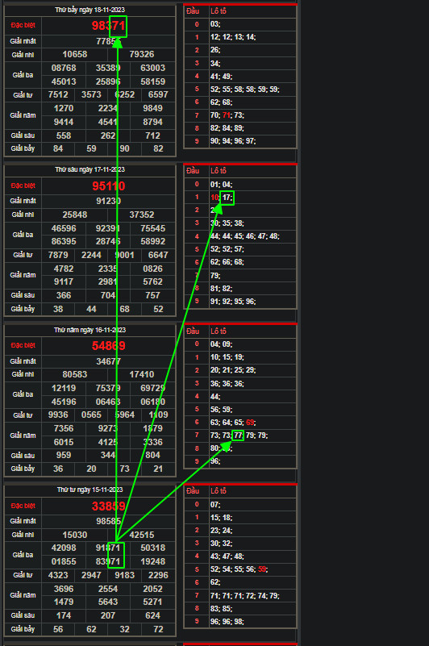Click the red lô tô number 59

pos(262,569)
